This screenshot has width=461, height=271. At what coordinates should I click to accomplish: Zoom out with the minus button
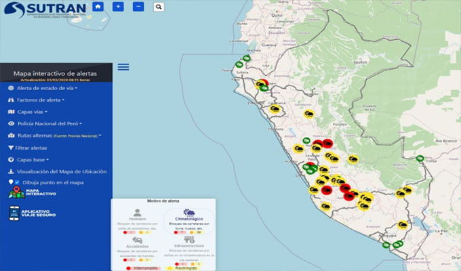(x=138, y=7)
